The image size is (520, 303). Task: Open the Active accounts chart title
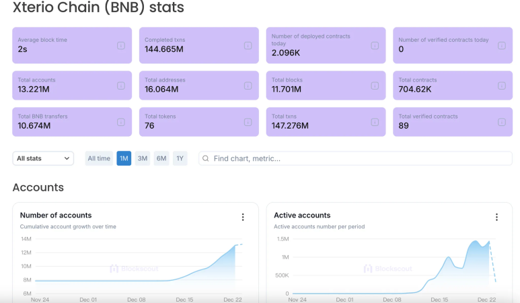[302, 215]
